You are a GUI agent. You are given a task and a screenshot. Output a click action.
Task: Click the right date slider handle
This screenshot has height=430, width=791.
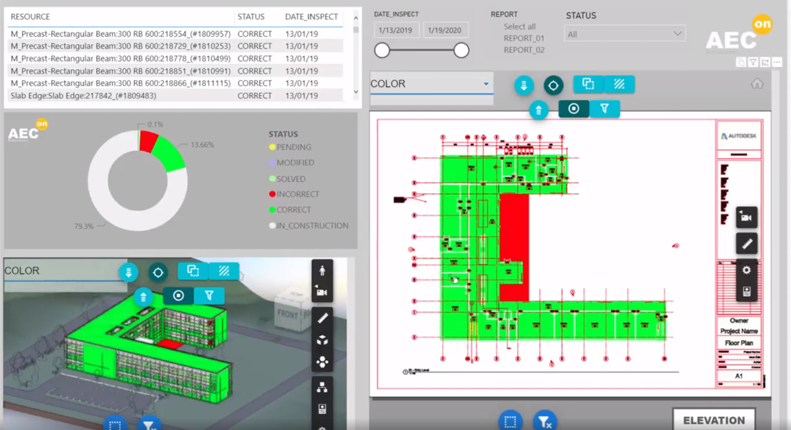(461, 50)
